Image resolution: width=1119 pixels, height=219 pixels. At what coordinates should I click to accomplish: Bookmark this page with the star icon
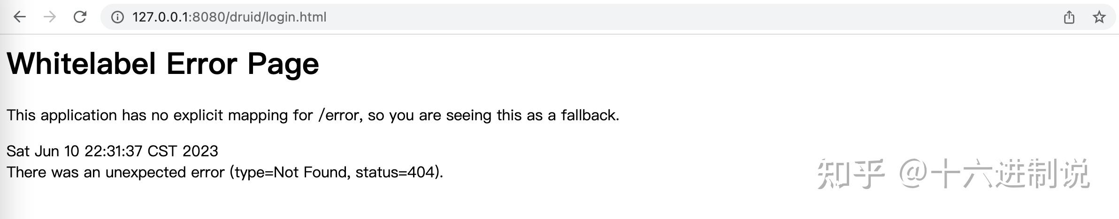pyautogui.click(x=1099, y=17)
